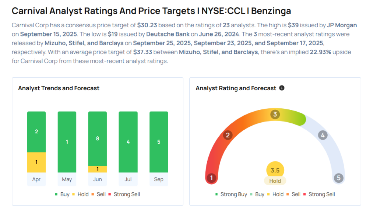Toggle the Buy legend in trends chart

coord(62,194)
